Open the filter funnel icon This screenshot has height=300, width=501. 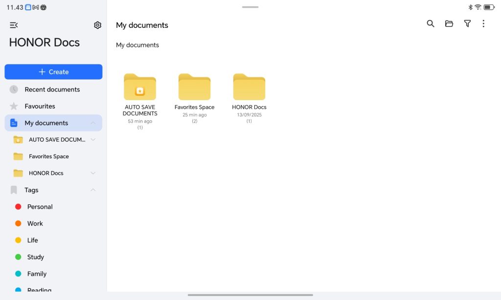(467, 23)
